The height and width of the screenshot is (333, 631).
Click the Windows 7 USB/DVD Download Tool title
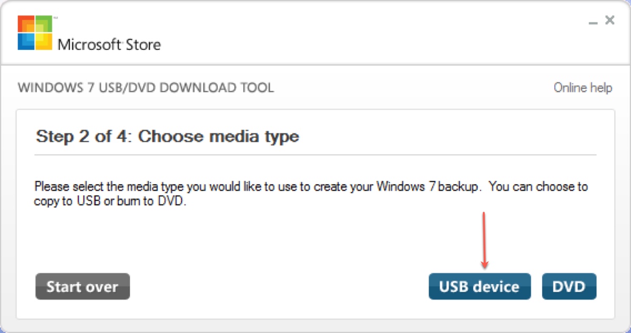[145, 88]
